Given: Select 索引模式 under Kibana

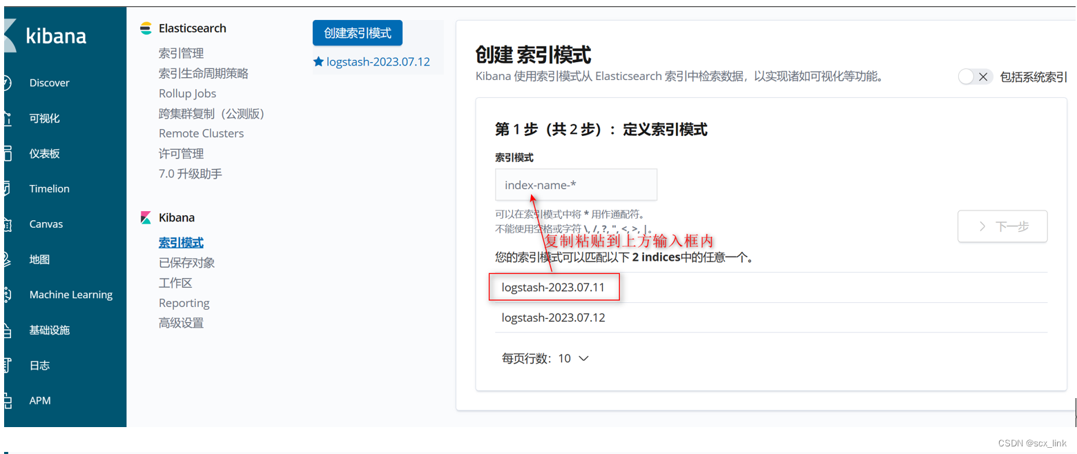Looking at the screenshot, I should tap(181, 243).
